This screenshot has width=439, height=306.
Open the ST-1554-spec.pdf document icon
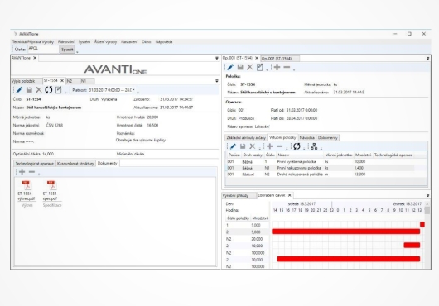pos(52,185)
